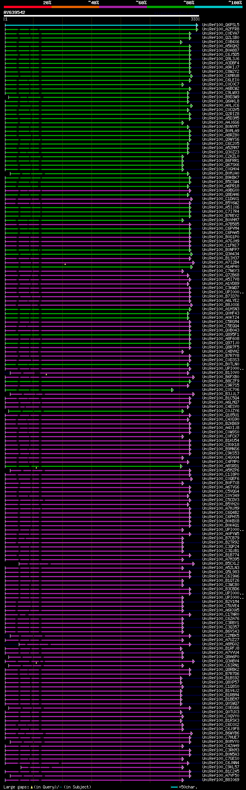Select the label UniRef100_B1B774
Image resolution: width=246 pixels, height=790 pixels.
click(x=221, y=555)
